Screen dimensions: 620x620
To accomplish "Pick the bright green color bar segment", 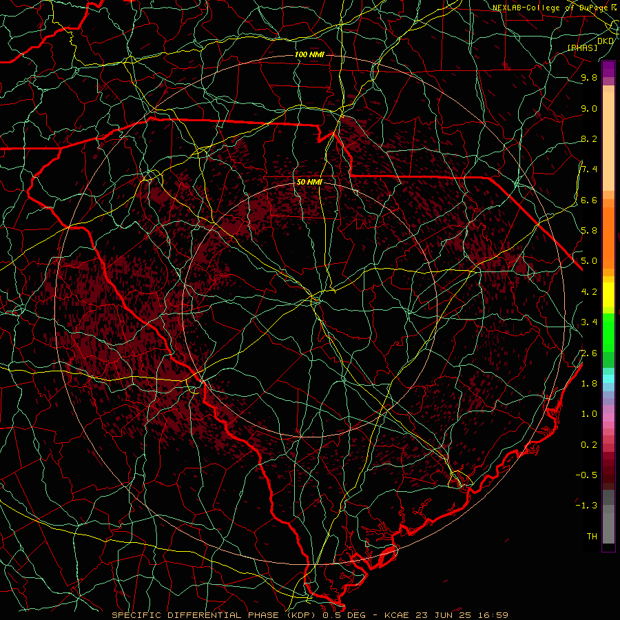I will [x=608, y=333].
